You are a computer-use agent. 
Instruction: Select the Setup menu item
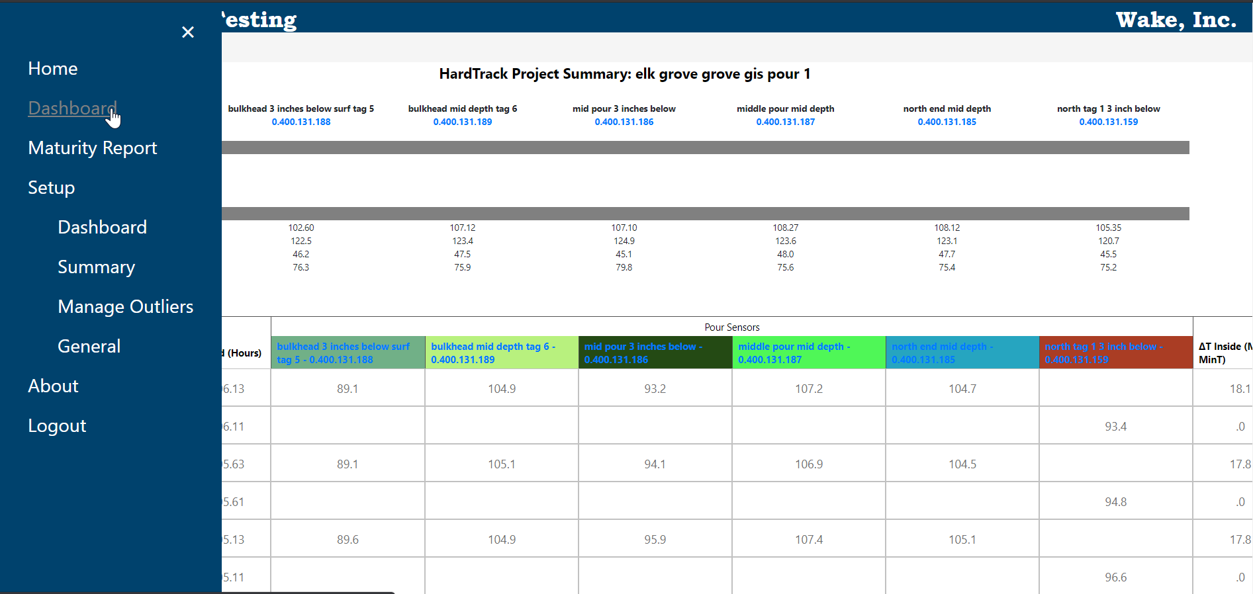52,188
